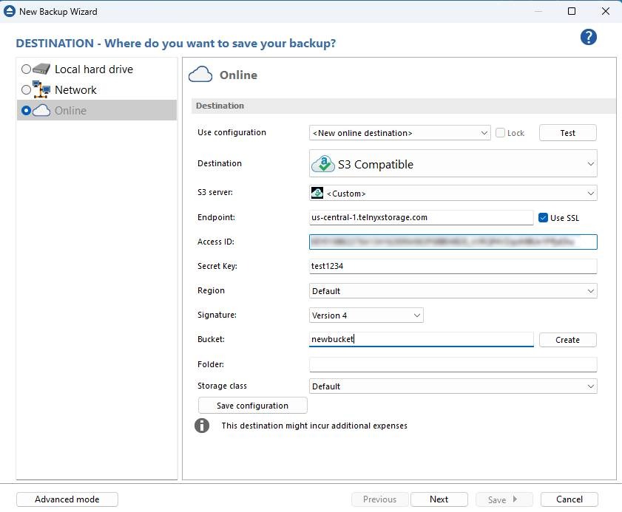
Task: Select the Local hard drive radio button
Action: pos(26,69)
